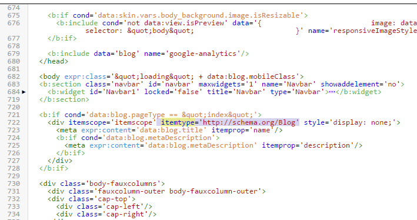The width and height of the screenshot is (417, 220).
Task: Click line number 719 in gutter
Action: (x=14, y=99)
